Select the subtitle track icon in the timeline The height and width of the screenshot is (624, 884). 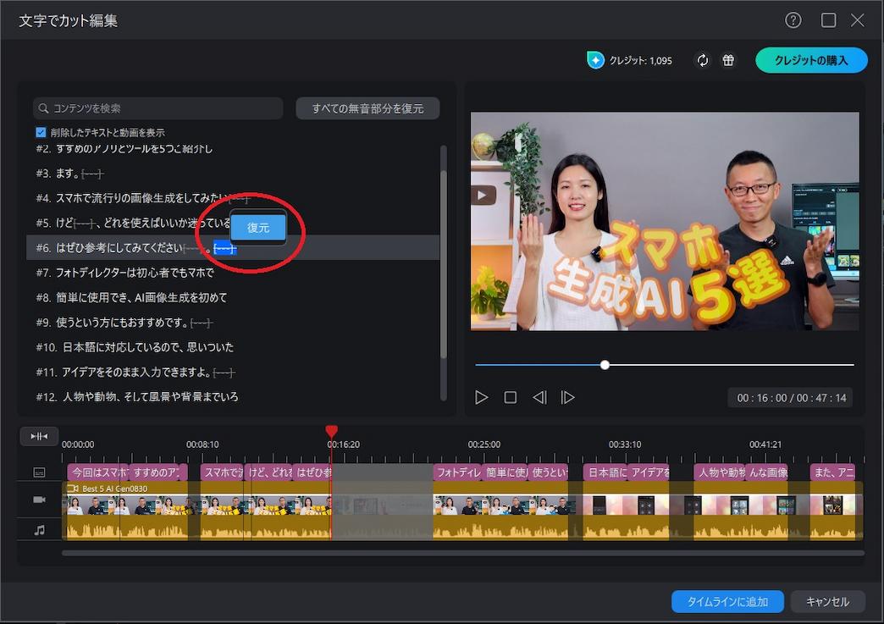tap(38, 470)
